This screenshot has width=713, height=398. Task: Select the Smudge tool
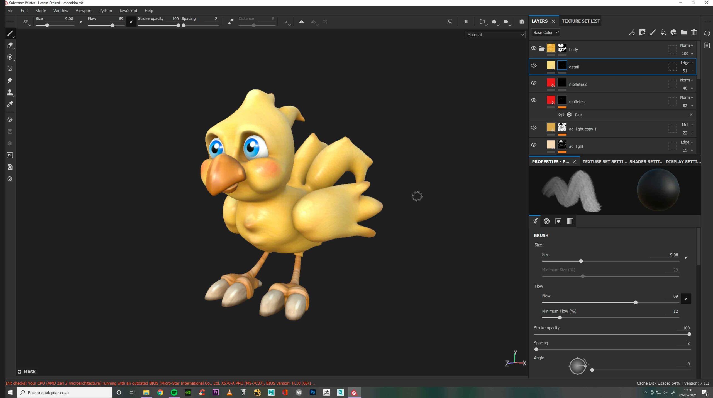coord(10,81)
